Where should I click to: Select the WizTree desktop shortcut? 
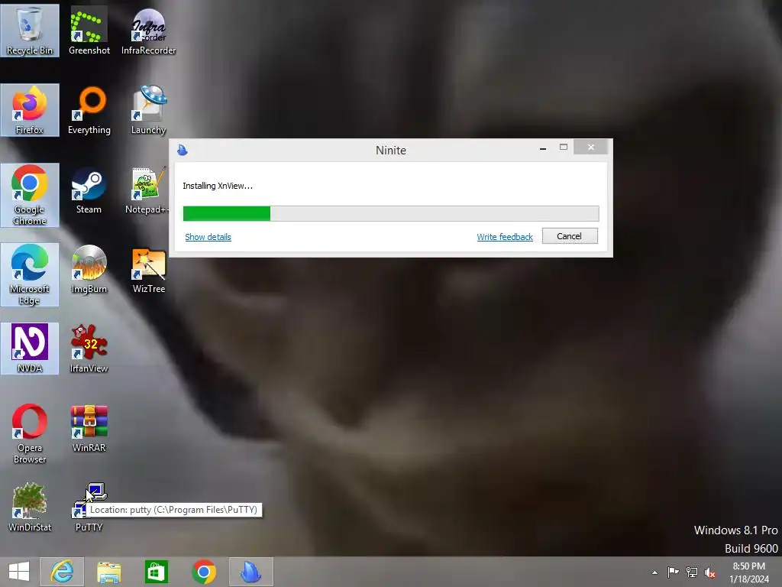point(148,269)
